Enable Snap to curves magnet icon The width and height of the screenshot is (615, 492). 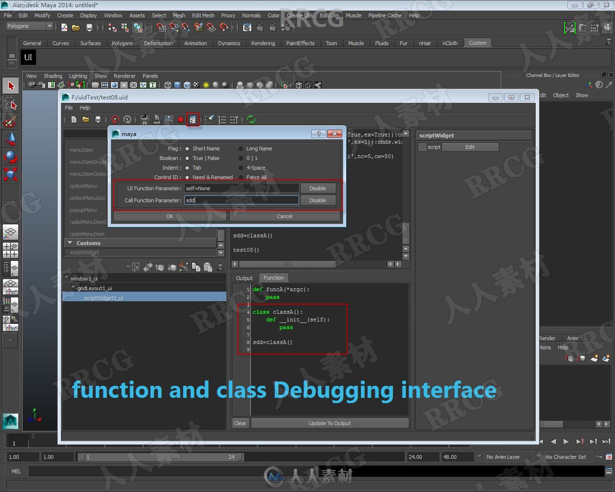pyautogui.click(x=174, y=27)
